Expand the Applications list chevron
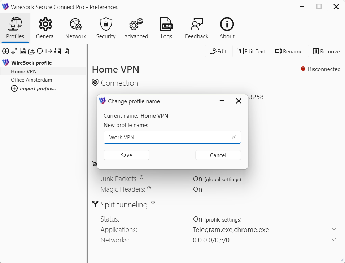 (334, 229)
